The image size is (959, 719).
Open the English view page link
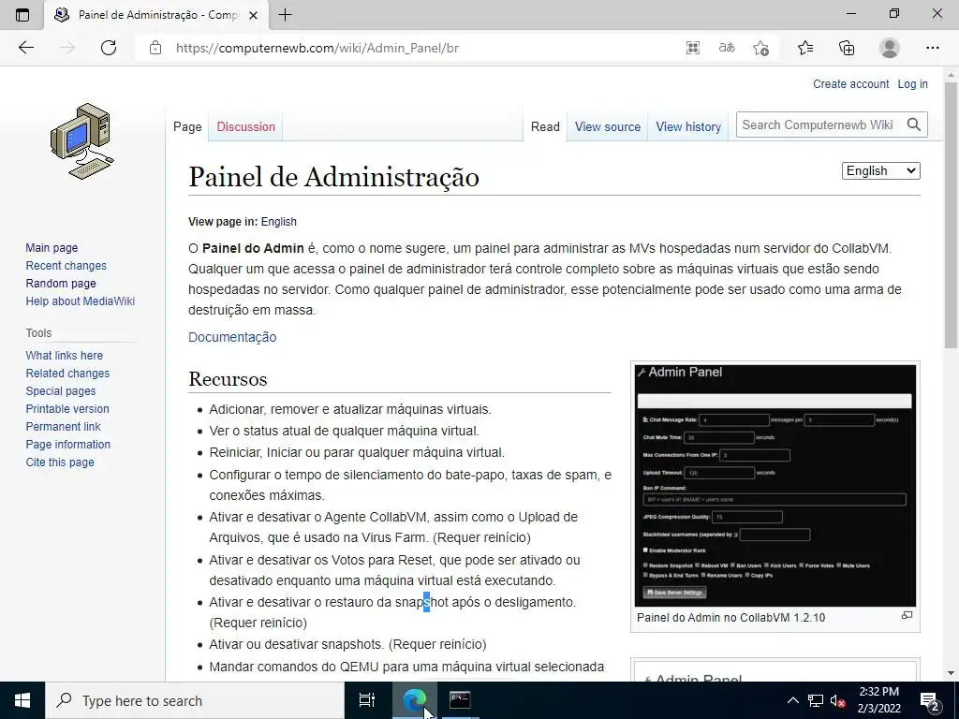point(278,221)
